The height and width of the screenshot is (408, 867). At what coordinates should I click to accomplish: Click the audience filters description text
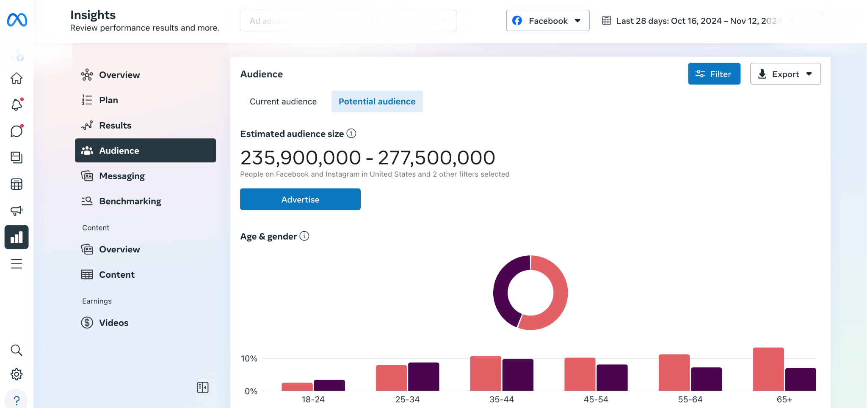click(375, 174)
